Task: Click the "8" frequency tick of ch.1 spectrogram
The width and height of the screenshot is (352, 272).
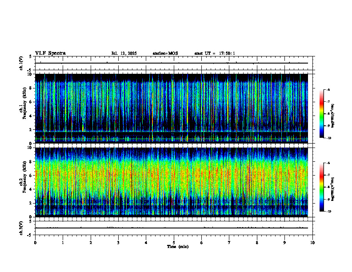Action: pyautogui.click(x=31, y=88)
